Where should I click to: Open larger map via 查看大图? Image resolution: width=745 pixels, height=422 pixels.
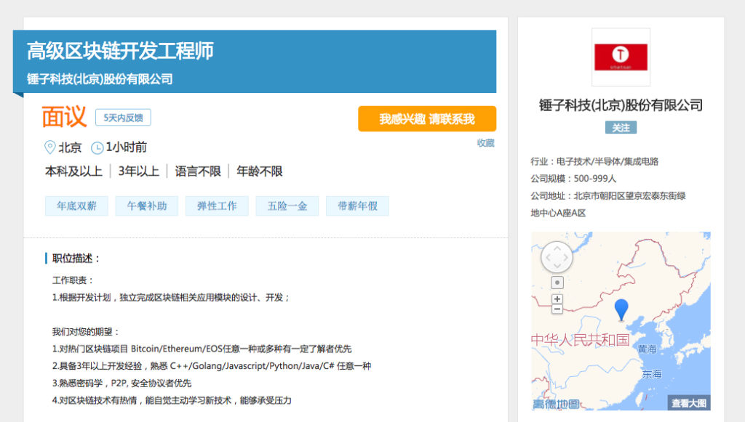(x=688, y=403)
